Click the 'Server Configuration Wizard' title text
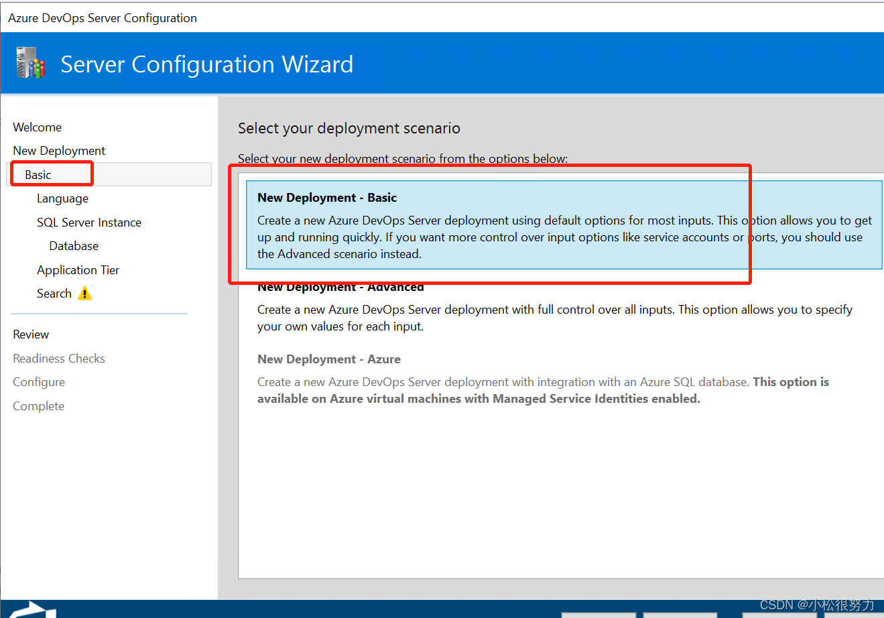This screenshot has height=618, width=884. point(206,64)
